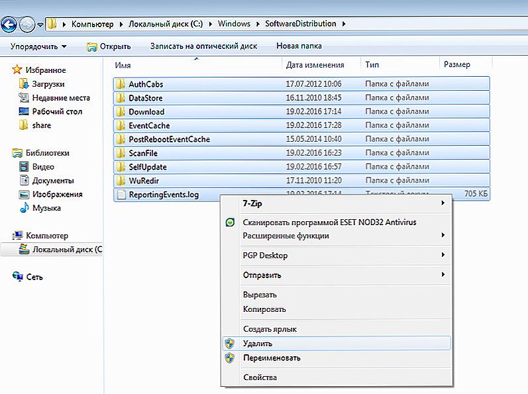Screen dimensions: 528x394
Task: Sort by the Имя column header
Action: point(123,66)
